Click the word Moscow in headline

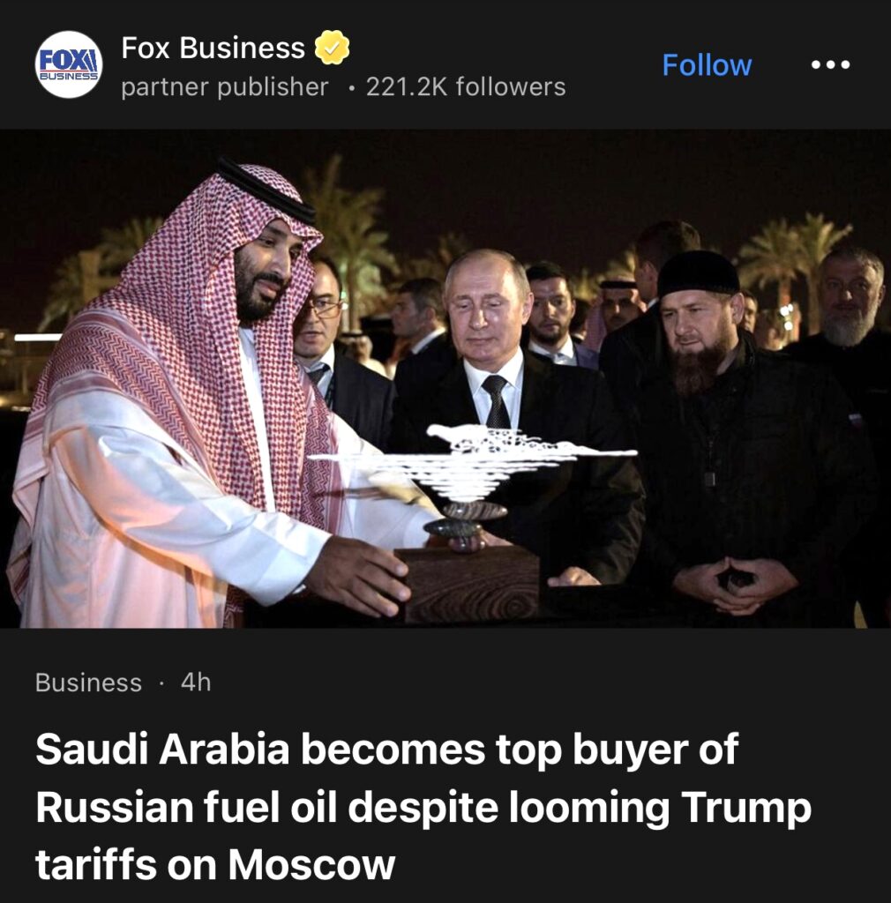pyautogui.click(x=311, y=864)
